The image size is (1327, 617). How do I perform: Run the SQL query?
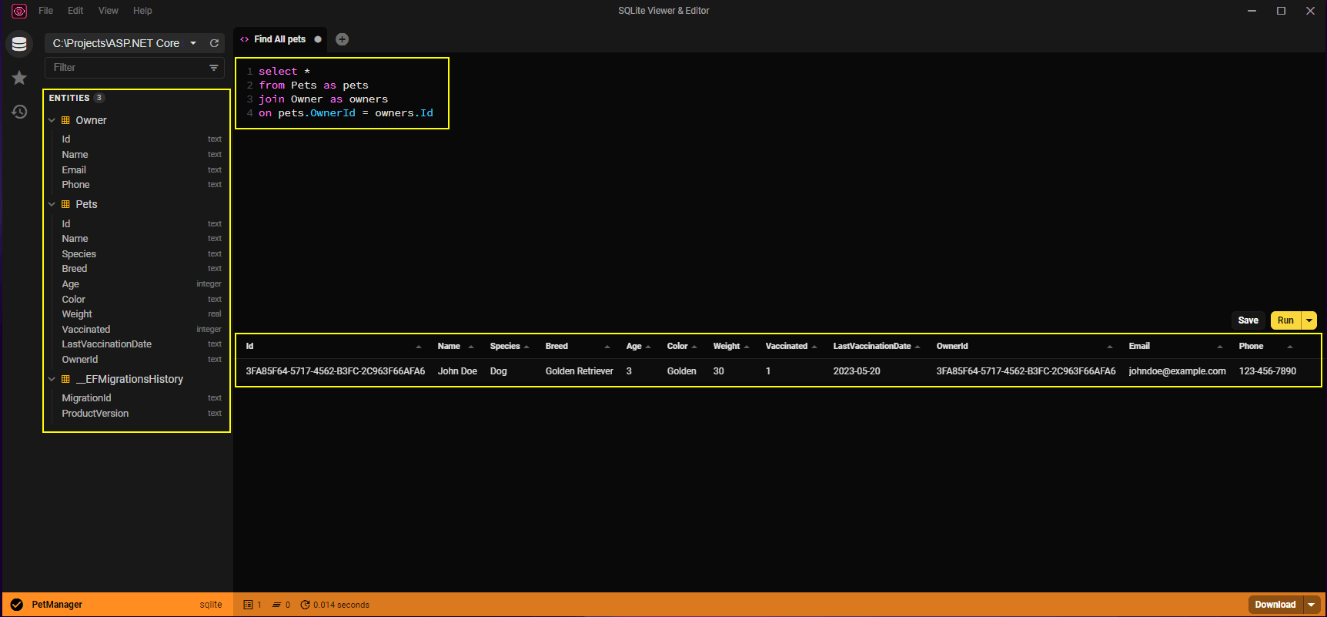[x=1285, y=320]
